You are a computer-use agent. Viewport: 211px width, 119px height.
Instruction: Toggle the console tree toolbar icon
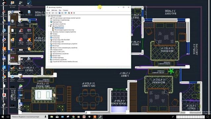pos(53,13)
